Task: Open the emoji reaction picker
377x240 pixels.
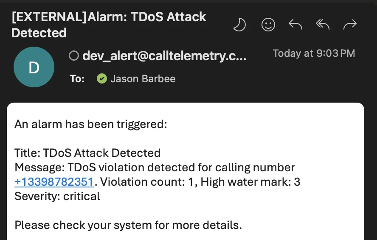Action: 268,25
